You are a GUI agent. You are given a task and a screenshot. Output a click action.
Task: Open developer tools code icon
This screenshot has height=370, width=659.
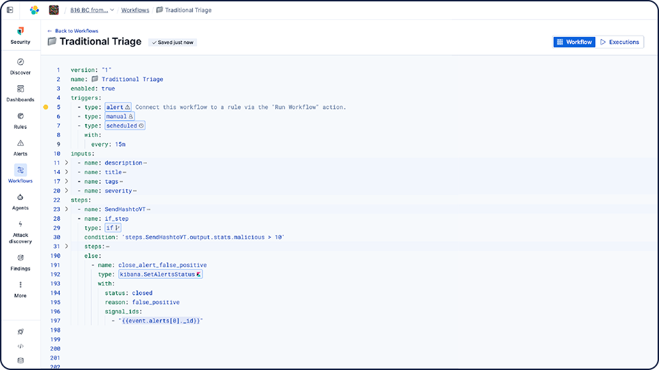click(20, 346)
